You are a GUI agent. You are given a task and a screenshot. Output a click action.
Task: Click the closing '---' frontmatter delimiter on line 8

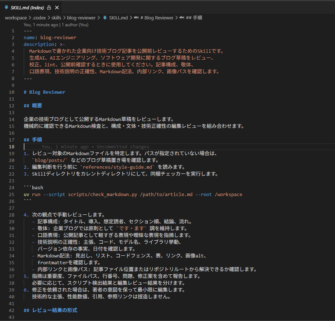tap(28, 79)
